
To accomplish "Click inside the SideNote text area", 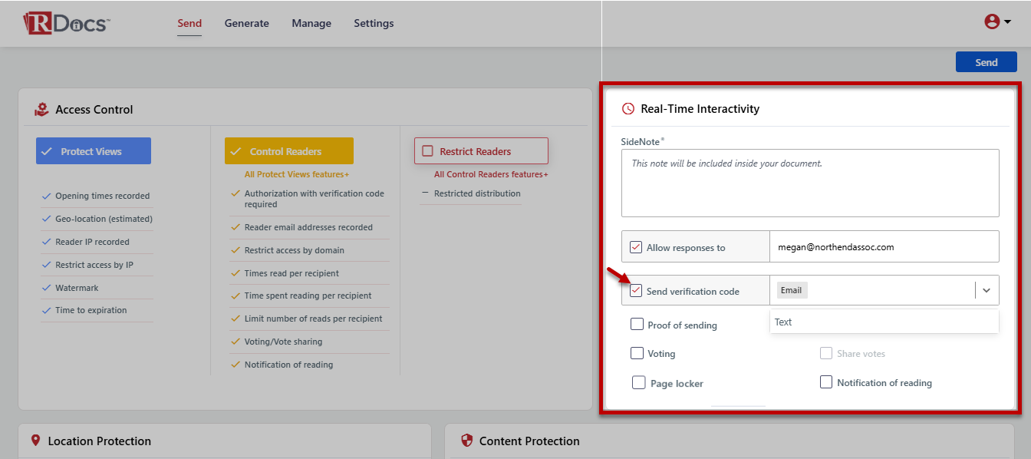I will point(810,183).
